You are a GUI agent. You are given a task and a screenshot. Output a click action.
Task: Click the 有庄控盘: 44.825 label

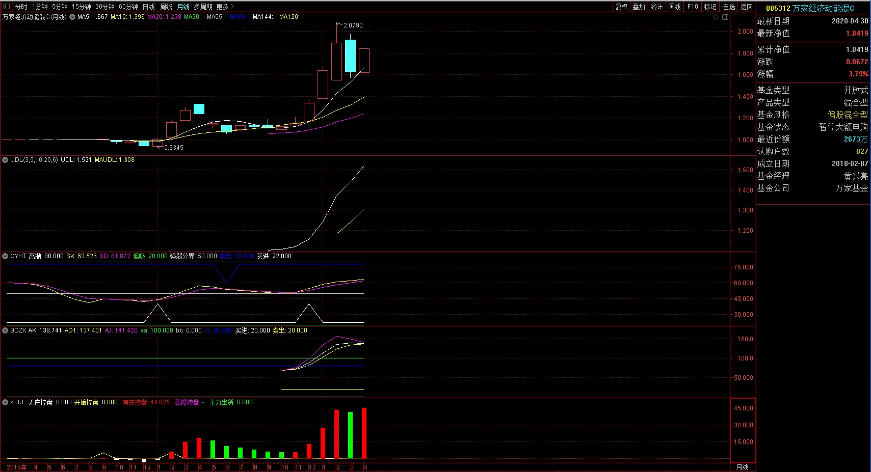(146, 402)
